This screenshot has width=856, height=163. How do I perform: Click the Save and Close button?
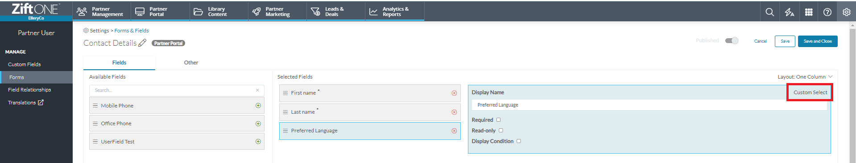click(817, 41)
